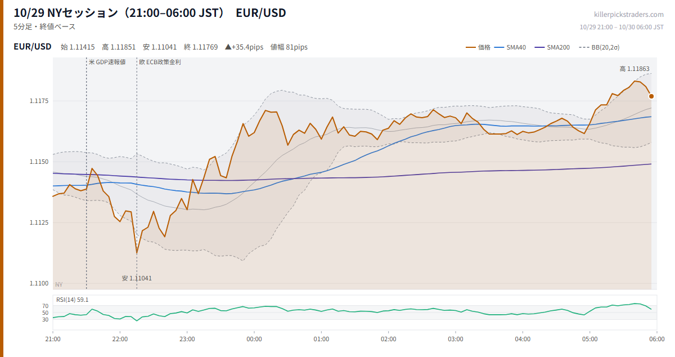Viewport: 675px width, 357px height.
Task: Click the 06:00 label at the time axis end
Action: point(656,340)
